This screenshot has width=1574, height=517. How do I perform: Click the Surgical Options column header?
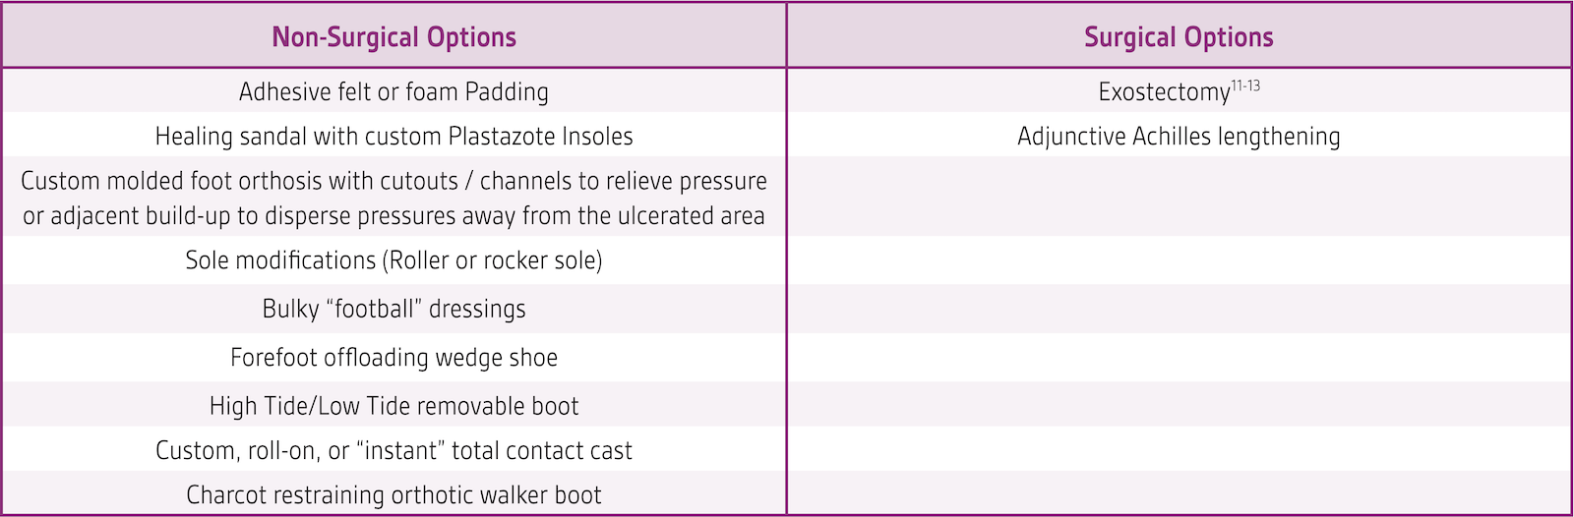(1179, 37)
